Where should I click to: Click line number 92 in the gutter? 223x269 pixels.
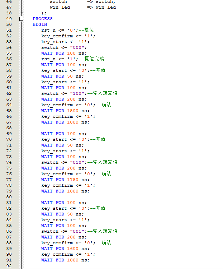pos(9,266)
